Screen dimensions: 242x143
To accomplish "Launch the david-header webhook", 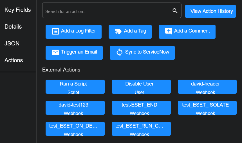I will pos(207,87).
